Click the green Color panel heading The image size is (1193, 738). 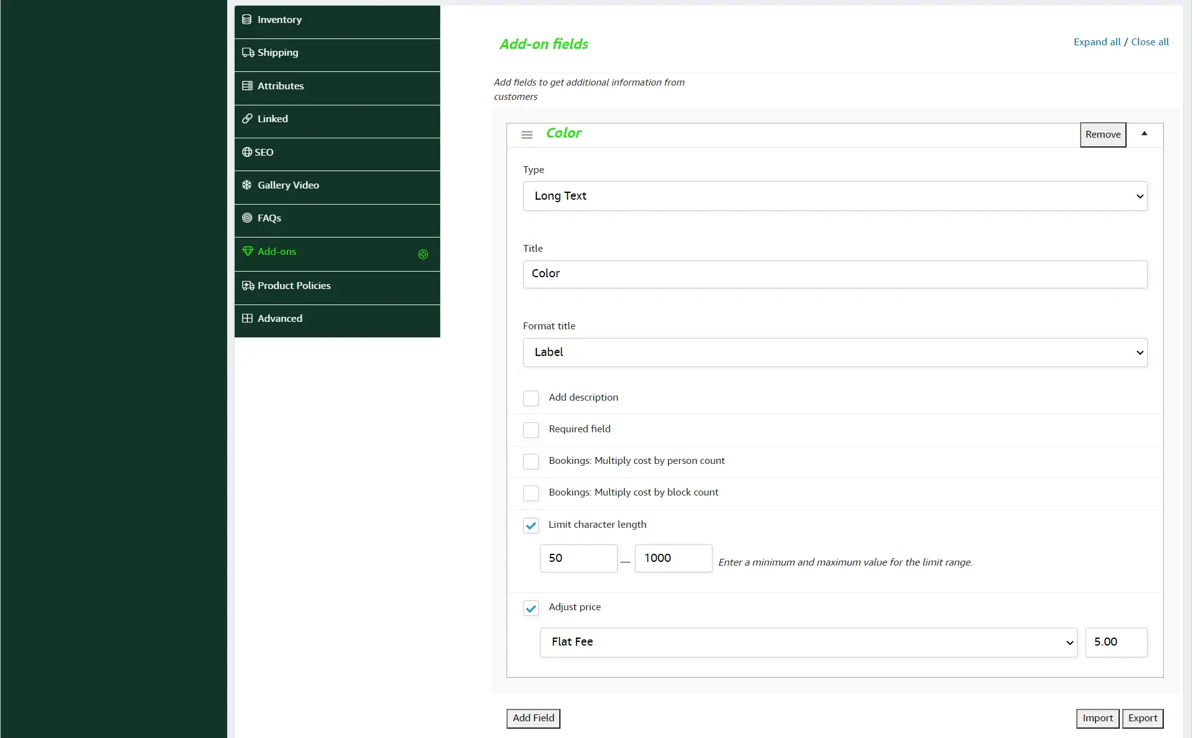coord(564,133)
